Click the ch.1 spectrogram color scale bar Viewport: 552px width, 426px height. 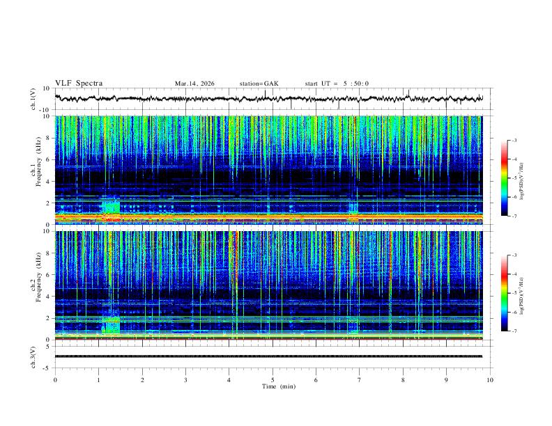[x=505, y=178]
